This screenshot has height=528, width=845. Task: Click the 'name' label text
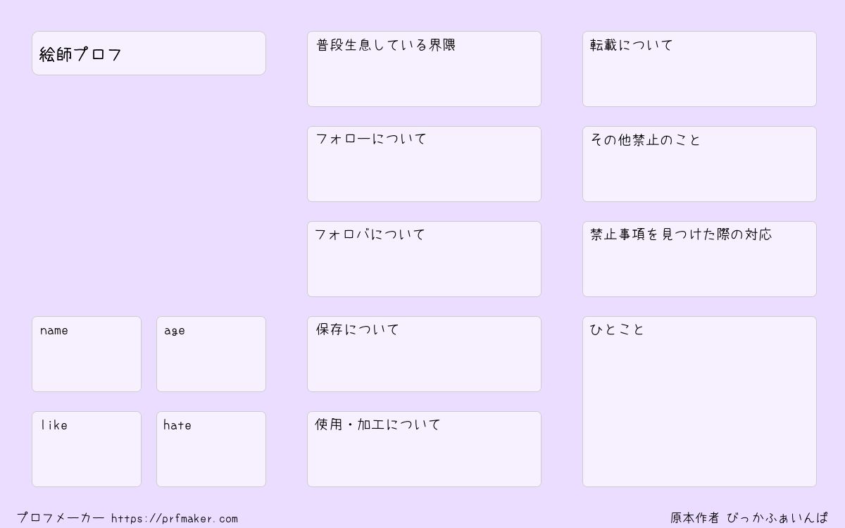54,330
